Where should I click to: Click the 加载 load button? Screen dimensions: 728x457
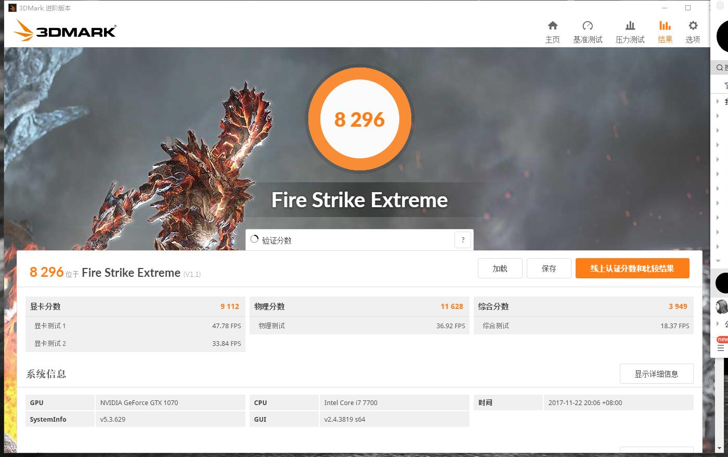(x=500, y=268)
